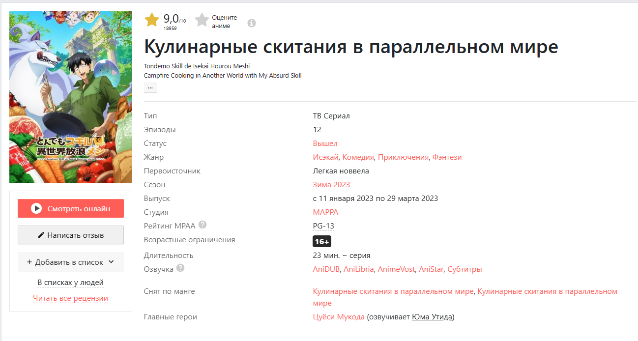Open the Вышел status link
638x341 pixels.
(x=325, y=143)
